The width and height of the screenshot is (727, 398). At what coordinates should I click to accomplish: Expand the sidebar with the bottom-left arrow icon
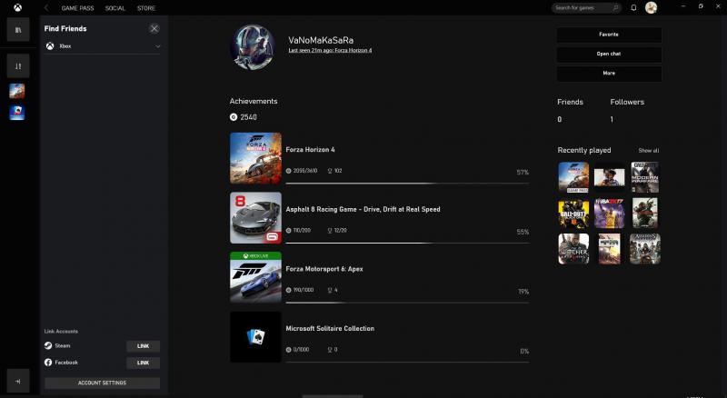click(17, 380)
